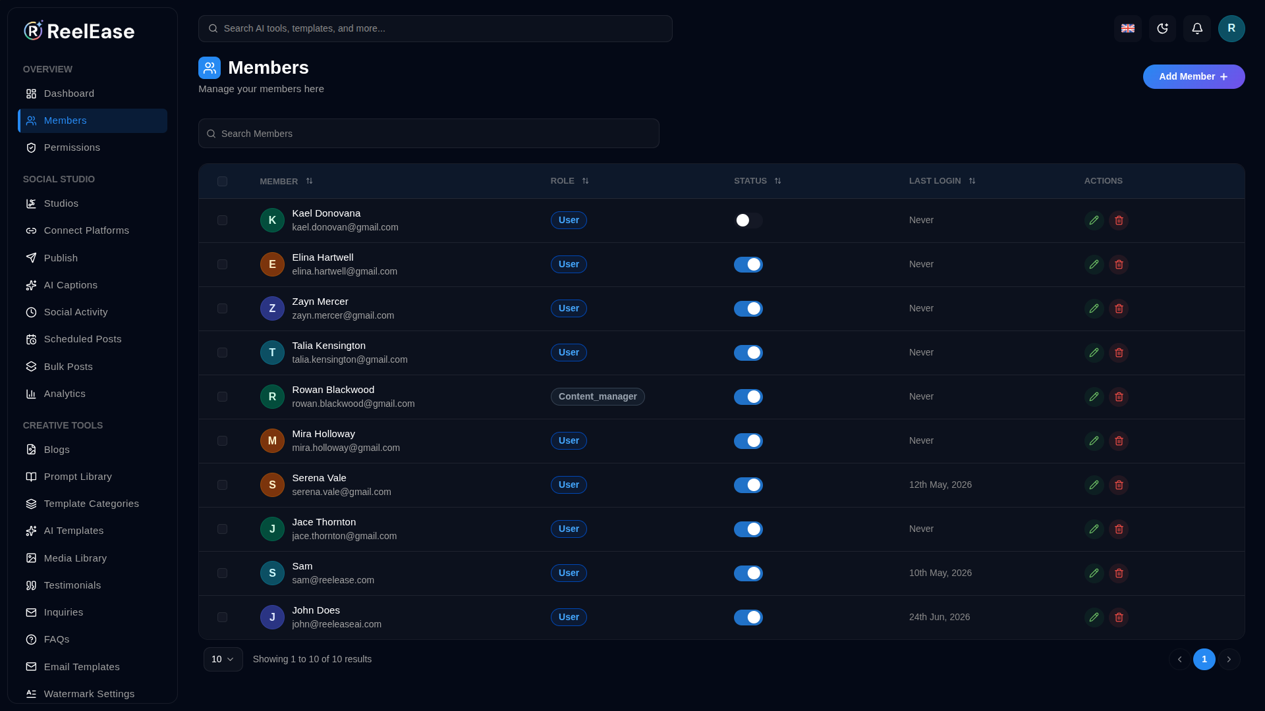Go to the previous page chevron

pos(1180,659)
